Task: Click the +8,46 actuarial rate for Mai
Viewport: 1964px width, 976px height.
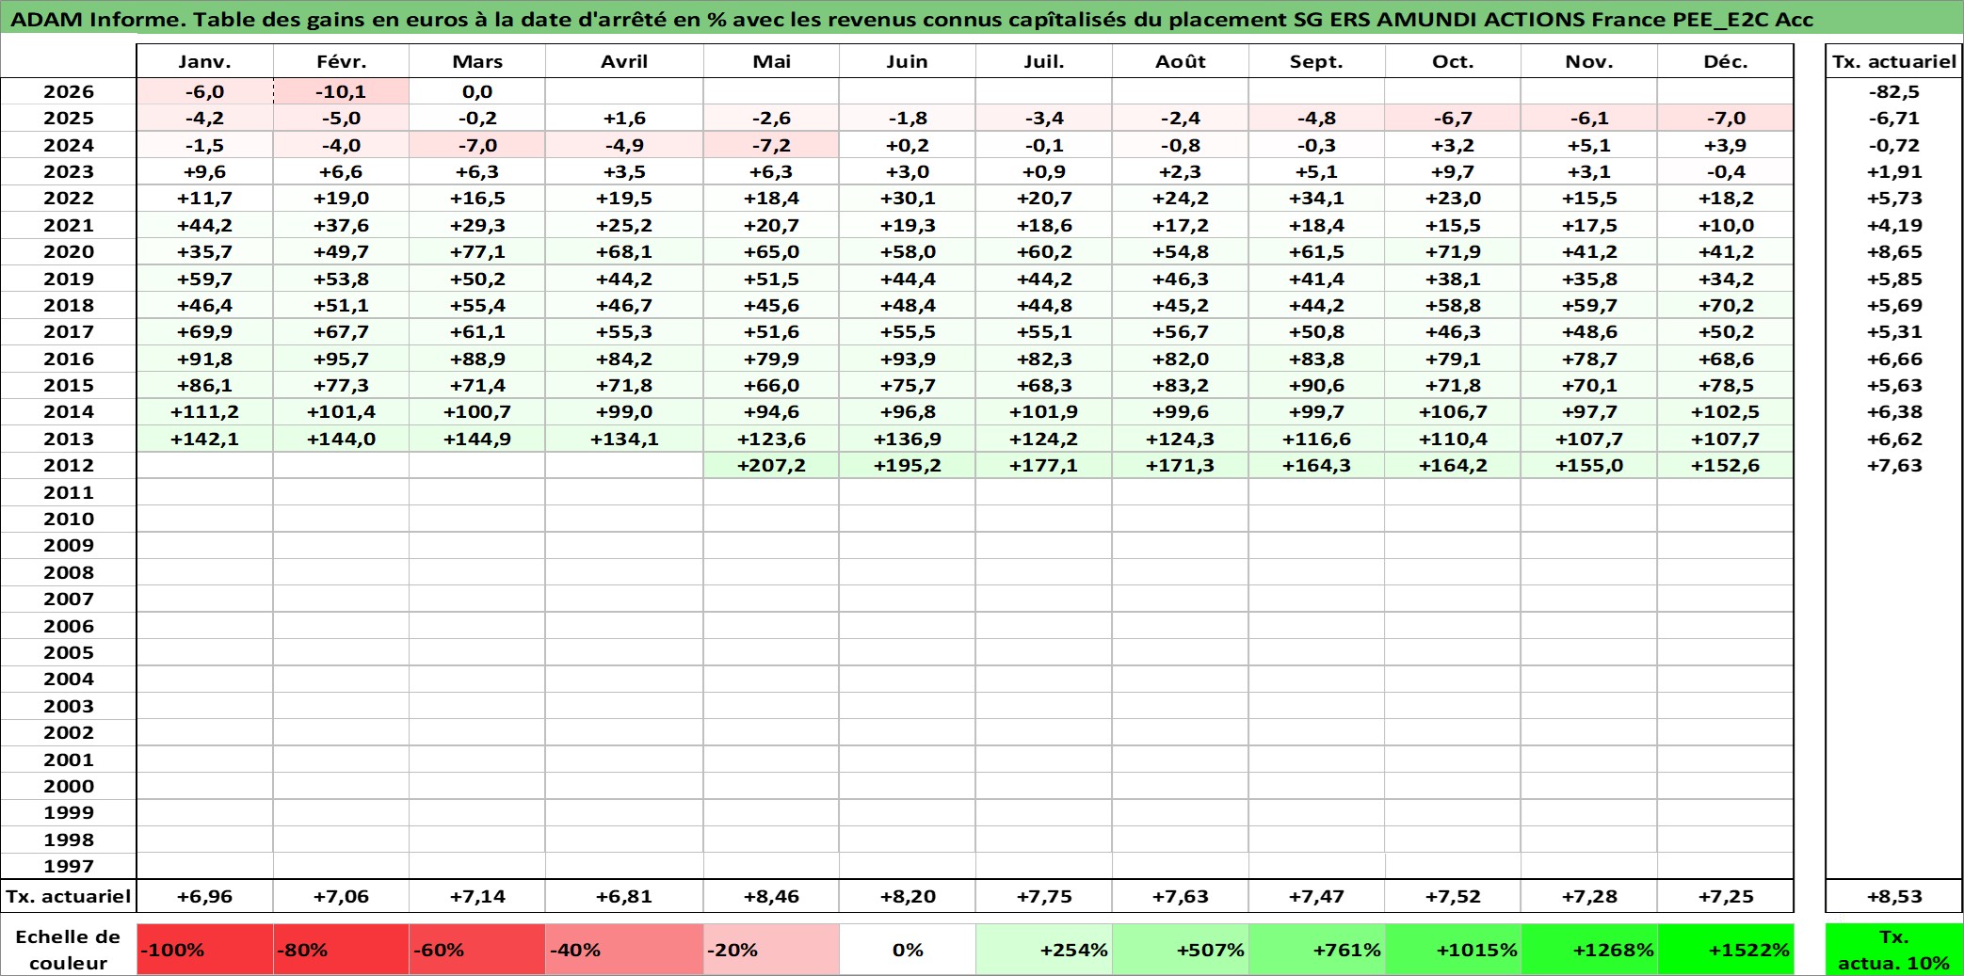Action: [x=771, y=896]
